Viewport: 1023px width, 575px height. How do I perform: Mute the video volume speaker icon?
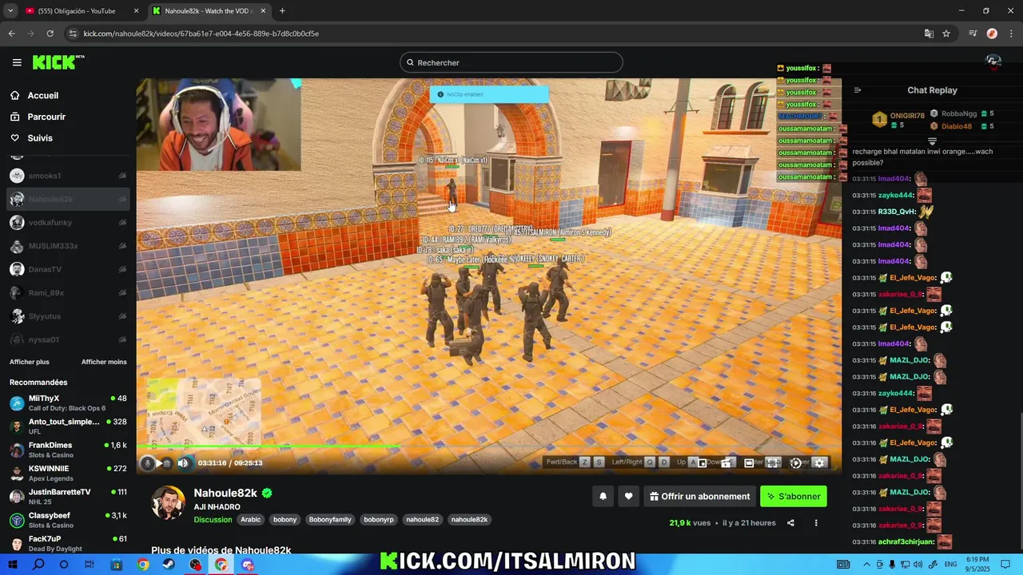(x=183, y=463)
